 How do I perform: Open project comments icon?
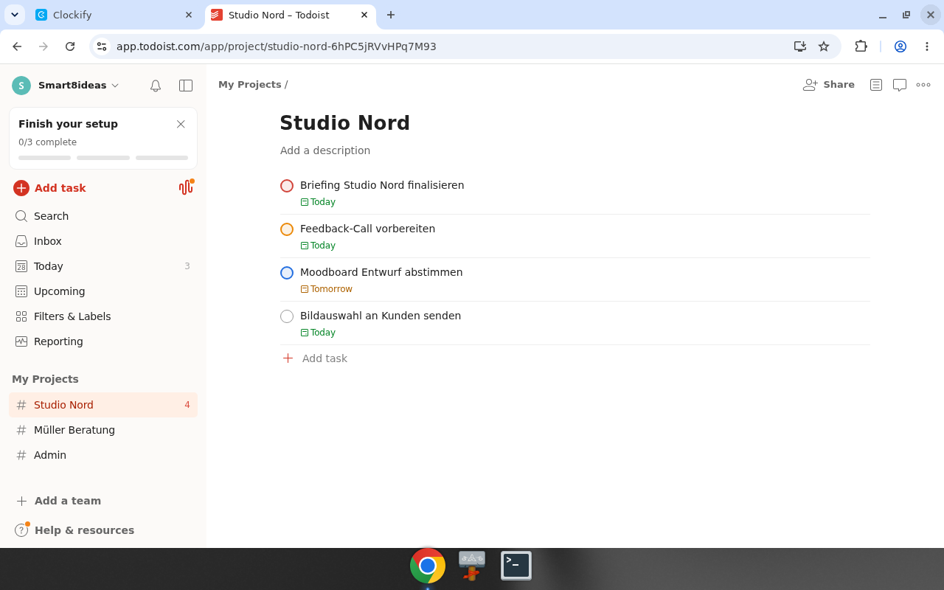pyautogui.click(x=900, y=85)
